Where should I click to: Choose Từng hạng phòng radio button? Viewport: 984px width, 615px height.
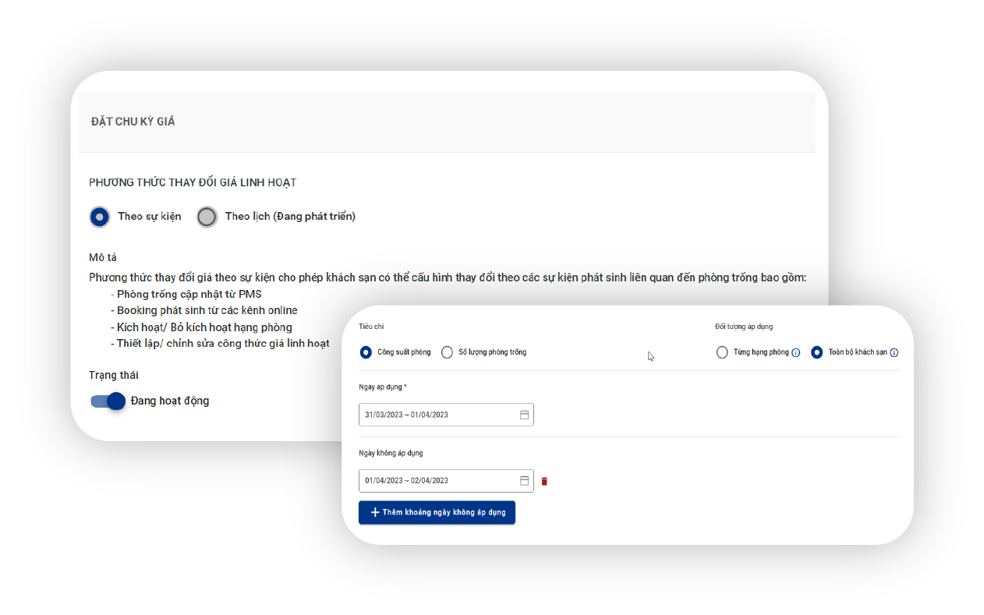[x=722, y=352]
